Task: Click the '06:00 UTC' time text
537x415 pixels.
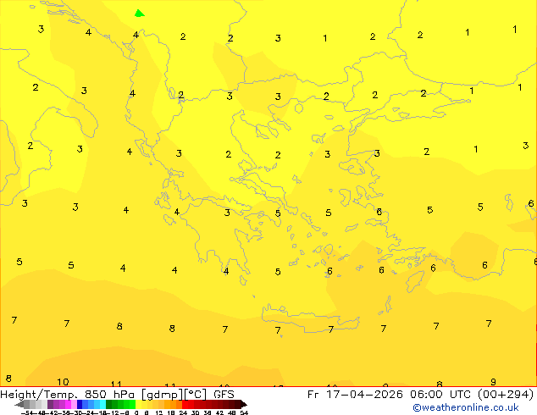Action: [x=440, y=395]
